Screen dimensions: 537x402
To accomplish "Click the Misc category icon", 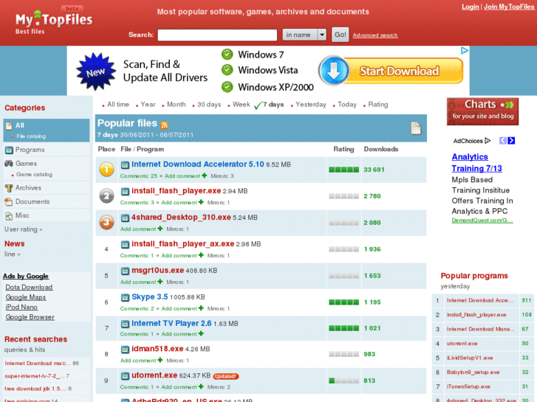I will pyautogui.click(x=9, y=216).
